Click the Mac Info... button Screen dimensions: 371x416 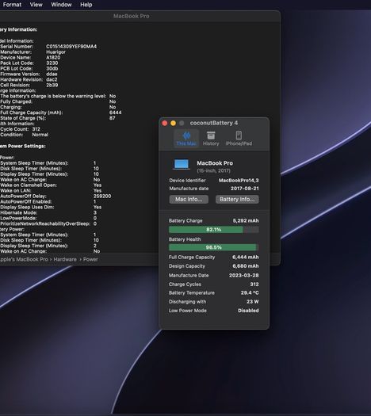click(x=189, y=199)
